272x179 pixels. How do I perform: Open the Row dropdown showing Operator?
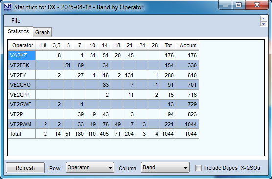click(x=90, y=167)
